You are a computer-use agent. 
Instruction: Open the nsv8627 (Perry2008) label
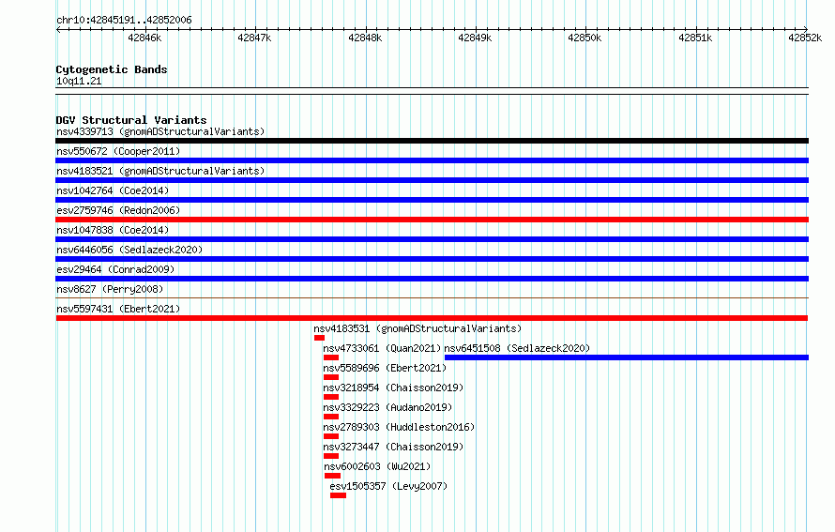coord(110,289)
